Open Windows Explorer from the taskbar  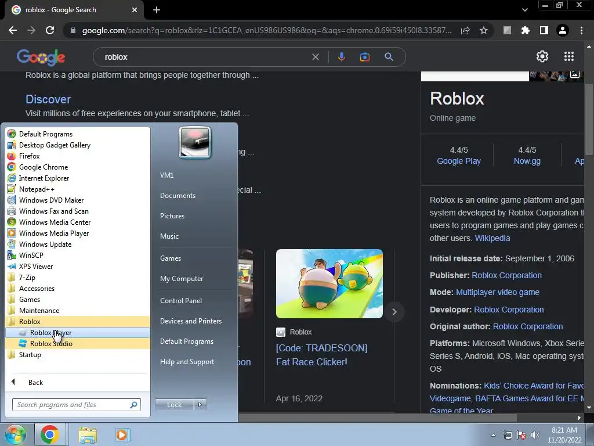click(88, 435)
